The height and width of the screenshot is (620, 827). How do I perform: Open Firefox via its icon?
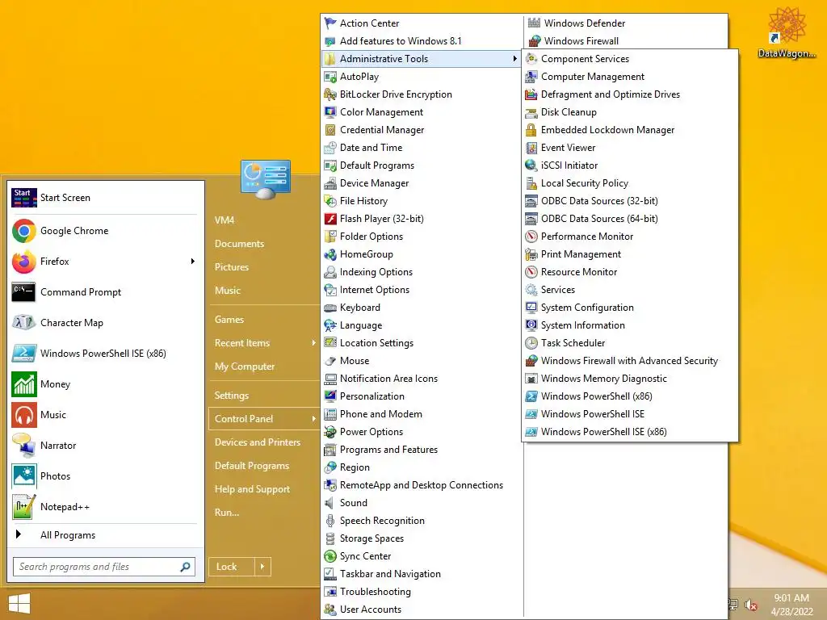(23, 262)
